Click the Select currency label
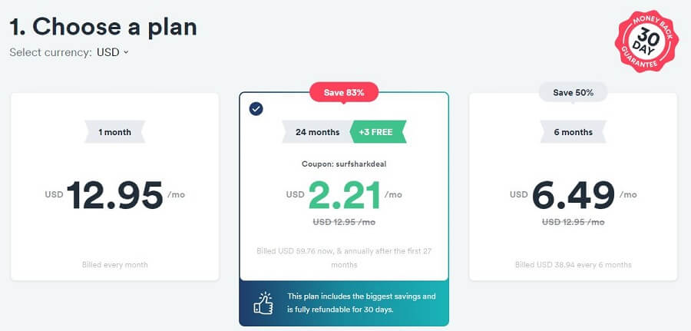Image resolution: width=691 pixels, height=331 pixels. point(51,52)
